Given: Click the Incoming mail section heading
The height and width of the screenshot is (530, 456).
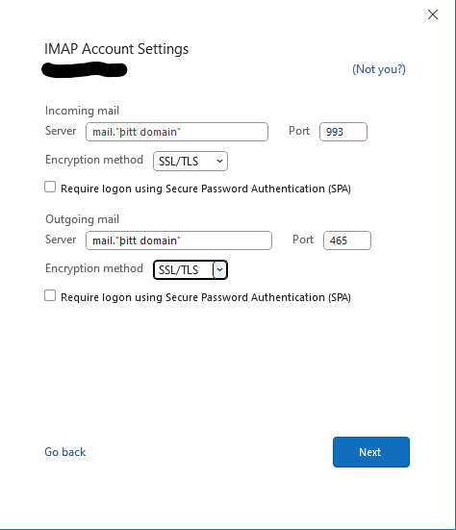Looking at the screenshot, I should [82, 111].
